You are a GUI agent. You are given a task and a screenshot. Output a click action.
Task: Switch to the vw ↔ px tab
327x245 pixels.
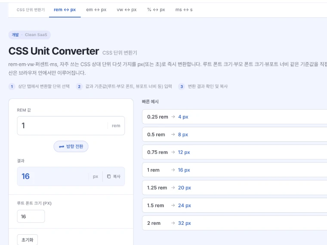coord(126,10)
